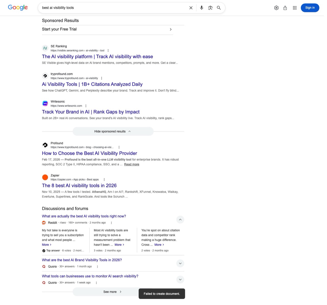Open three-dot menu for Quora 1 month ago
Screen dimensions: 327x305
97,266
